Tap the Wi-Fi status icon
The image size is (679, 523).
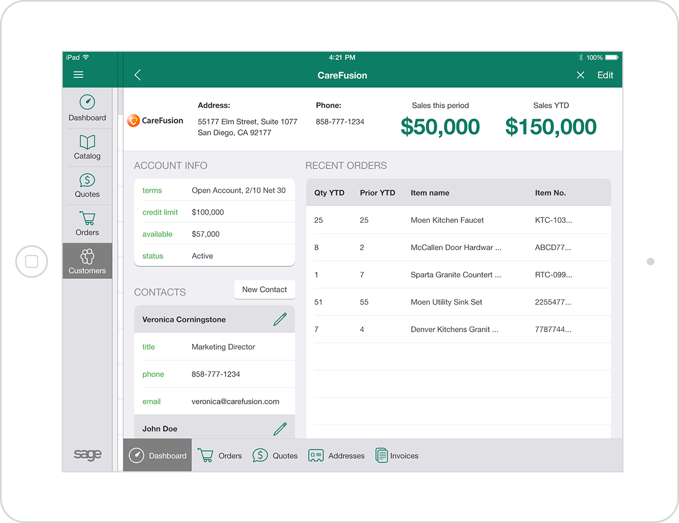point(86,57)
